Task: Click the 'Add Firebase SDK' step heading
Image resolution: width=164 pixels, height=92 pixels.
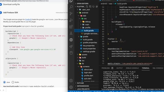Action: pyautogui.click(x=11, y=13)
